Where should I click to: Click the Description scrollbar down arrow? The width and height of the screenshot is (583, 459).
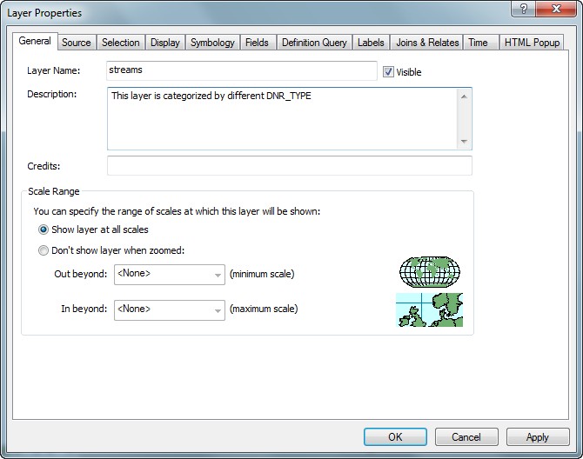coord(465,142)
